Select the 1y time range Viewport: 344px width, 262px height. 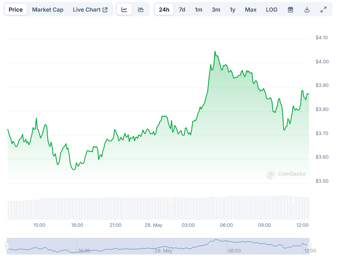coord(232,10)
